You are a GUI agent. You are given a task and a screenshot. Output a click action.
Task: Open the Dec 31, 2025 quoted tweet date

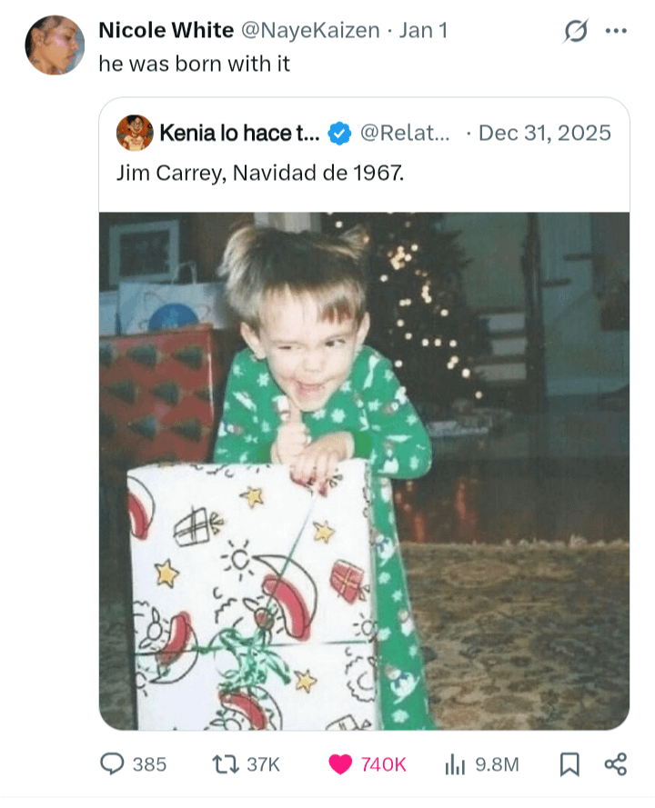pyautogui.click(x=544, y=133)
